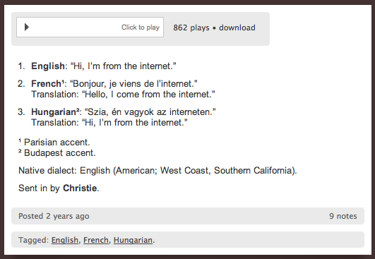Click the Hungarian sentence 'Szia, én vagyok az interneten'
This screenshot has width=375, height=259.
coord(150,112)
